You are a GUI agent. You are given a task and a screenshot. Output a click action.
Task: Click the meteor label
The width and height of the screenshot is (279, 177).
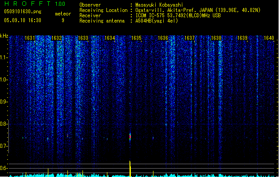63,14
